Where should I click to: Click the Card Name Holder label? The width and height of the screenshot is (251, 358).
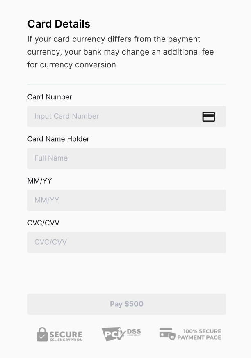tap(58, 139)
